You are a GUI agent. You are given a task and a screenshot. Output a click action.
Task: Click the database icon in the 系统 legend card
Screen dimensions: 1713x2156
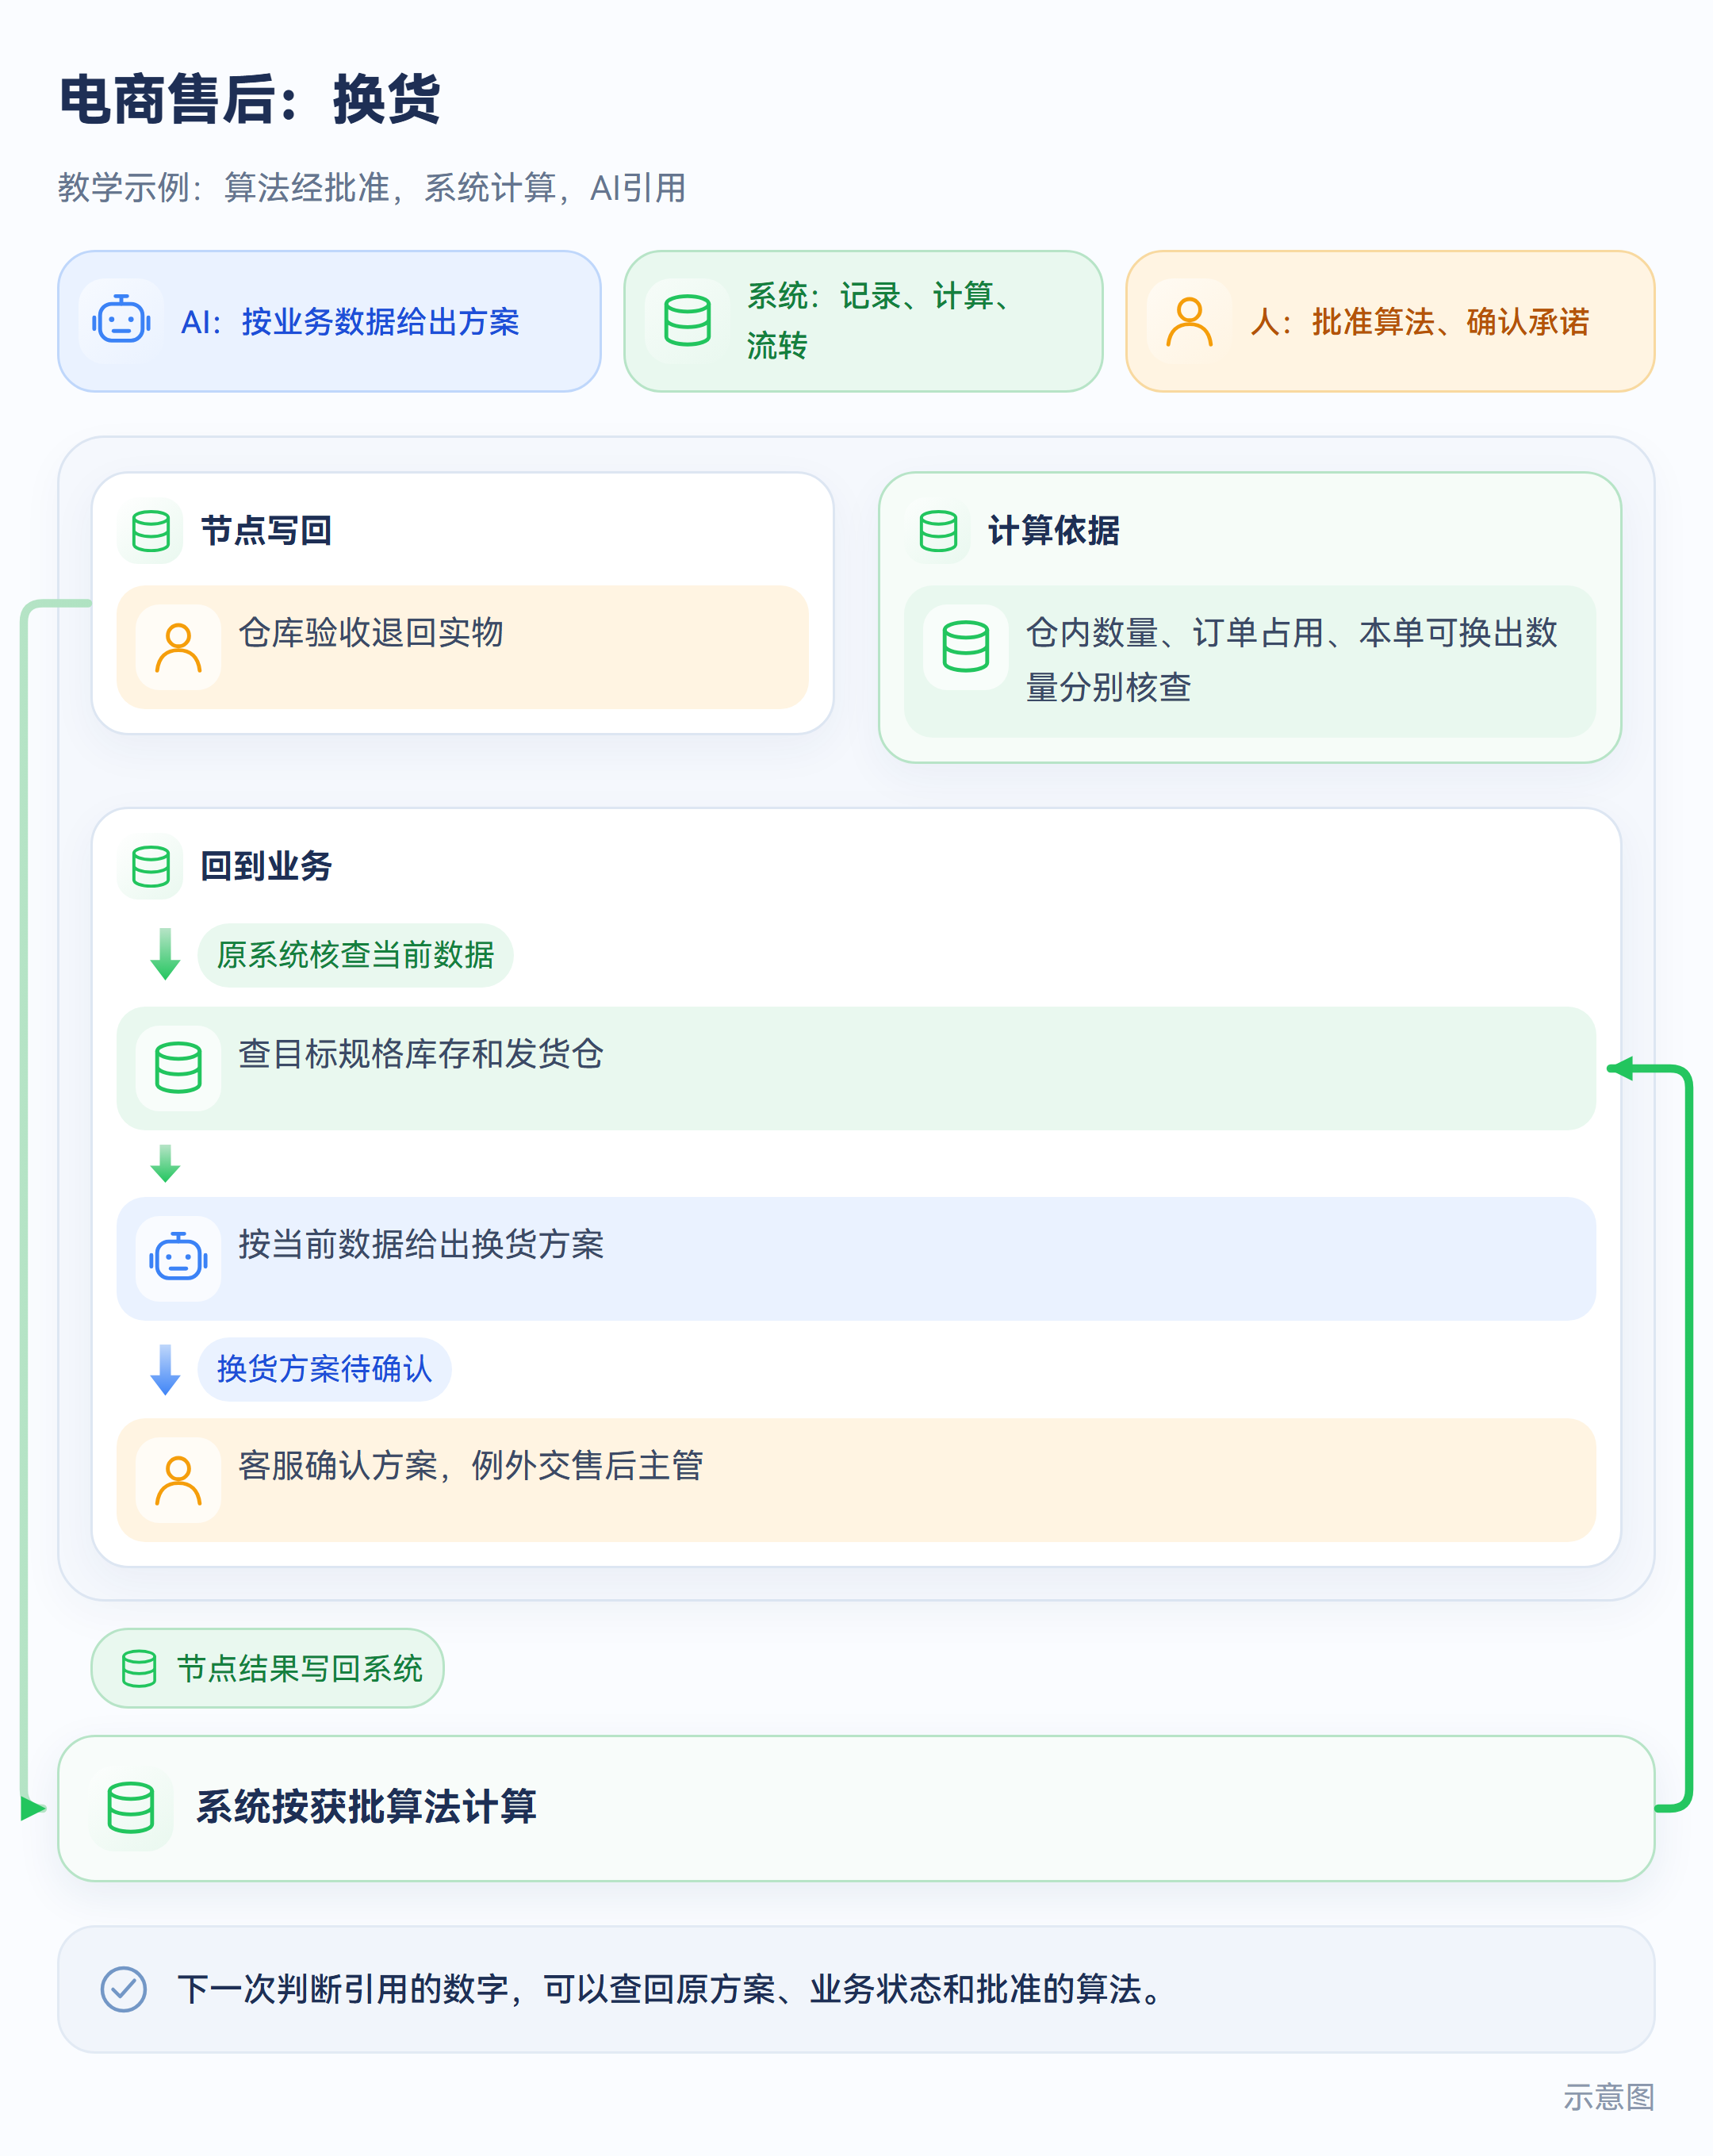point(687,321)
